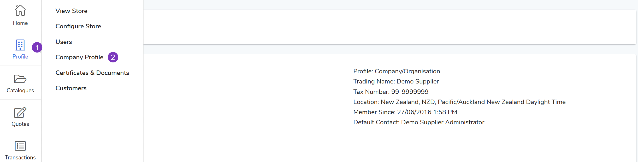
Task: Select Customers in the submenu
Action: pyautogui.click(x=71, y=88)
